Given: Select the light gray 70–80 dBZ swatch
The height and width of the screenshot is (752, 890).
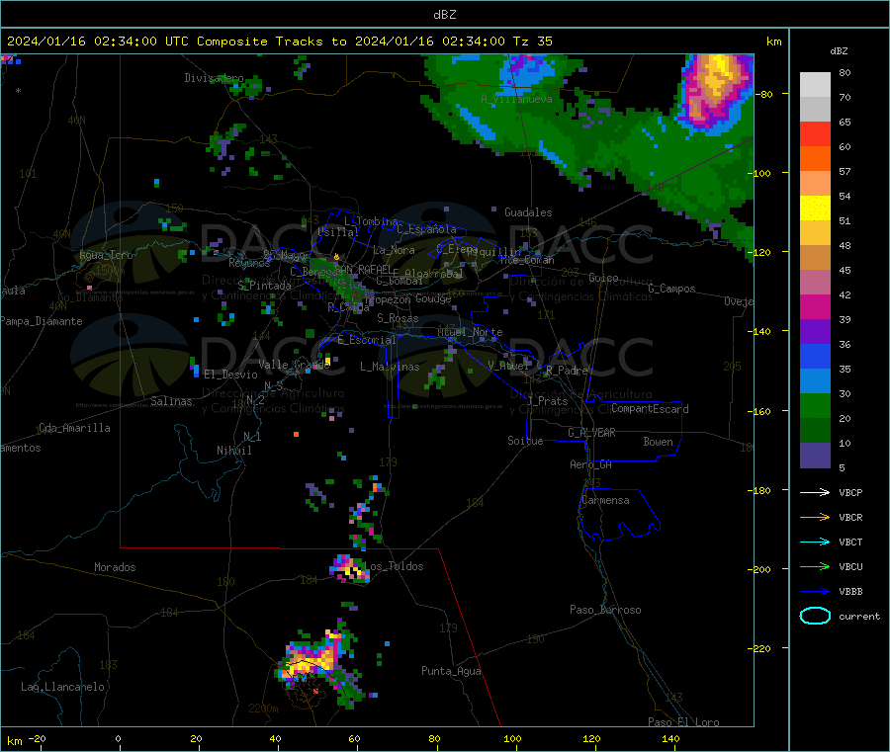Looking at the screenshot, I should 815,85.
